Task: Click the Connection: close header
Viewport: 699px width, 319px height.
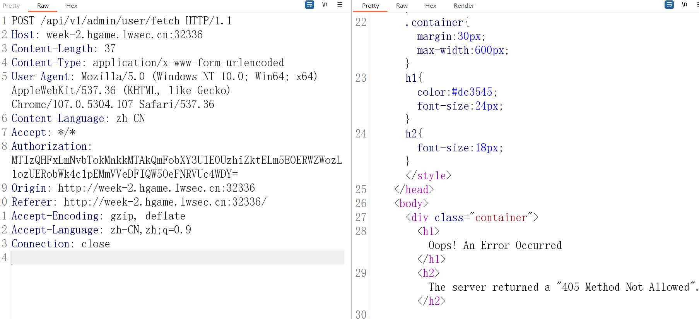Action: click(61, 244)
